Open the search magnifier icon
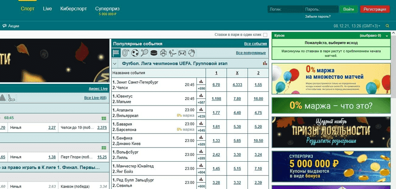Viewport: 396px width, 189px height. (388, 26)
